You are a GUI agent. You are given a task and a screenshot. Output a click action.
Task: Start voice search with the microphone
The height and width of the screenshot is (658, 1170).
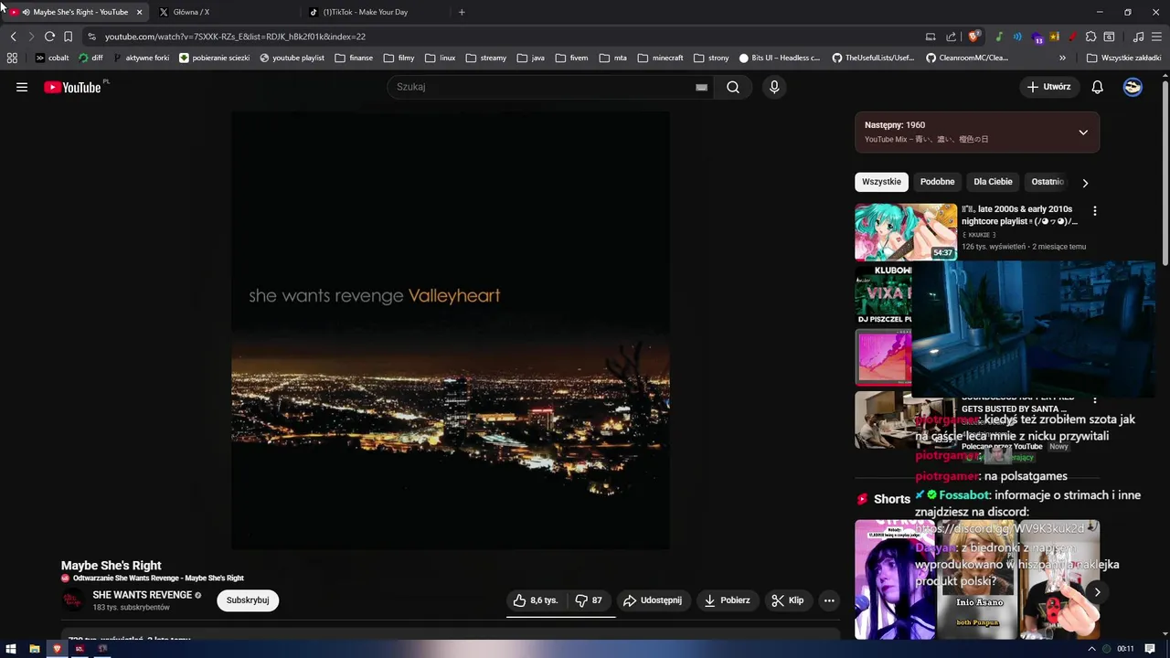(x=774, y=87)
